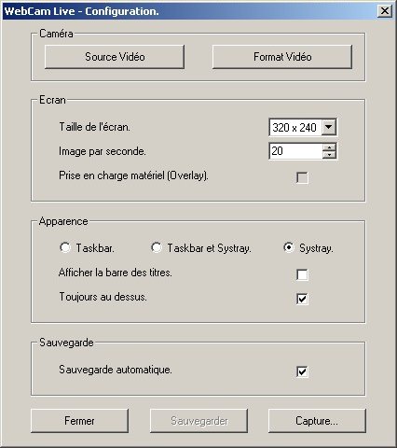Open the Format Vidéo settings
Image resolution: width=397 pixels, height=448 pixels.
(x=282, y=57)
